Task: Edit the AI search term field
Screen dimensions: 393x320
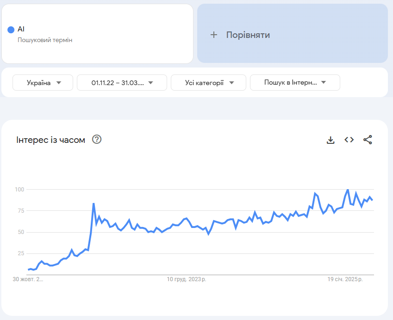Action: (98, 34)
